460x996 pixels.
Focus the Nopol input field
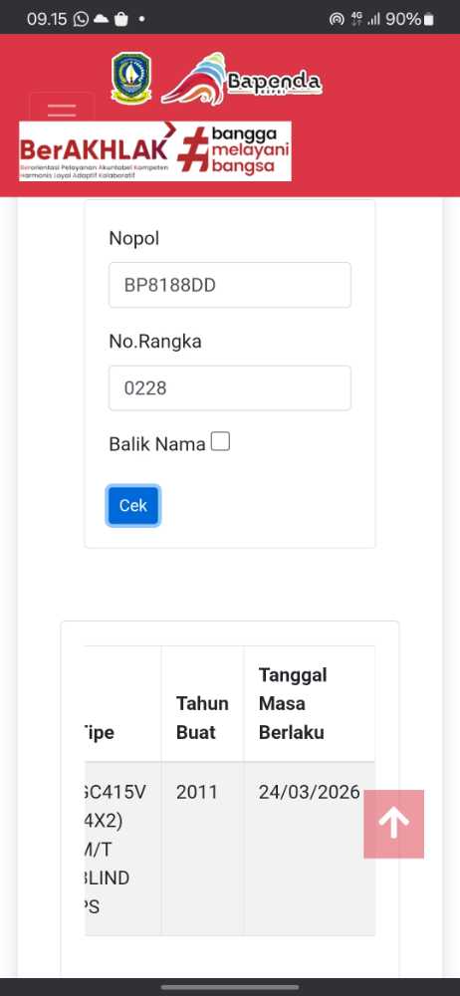230,285
